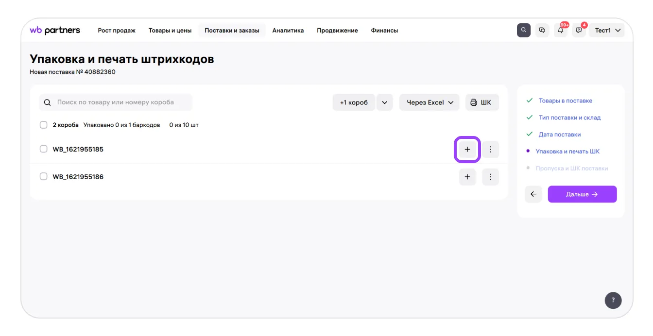Screen dimensions: 653x336
Task: Click the +1 короб button
Action: pyautogui.click(x=354, y=102)
